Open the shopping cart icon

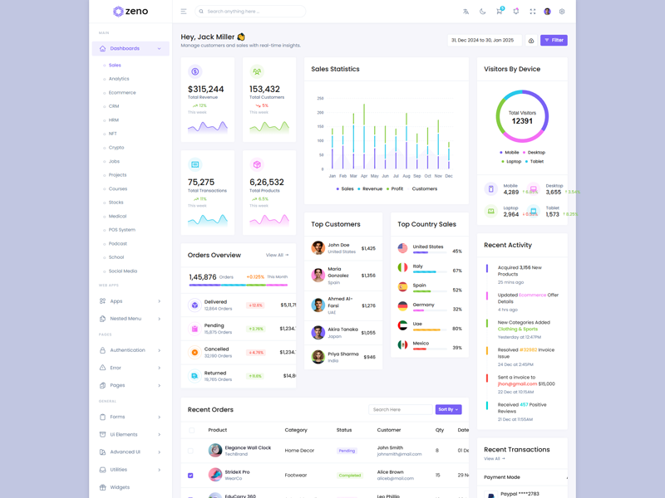coord(499,12)
